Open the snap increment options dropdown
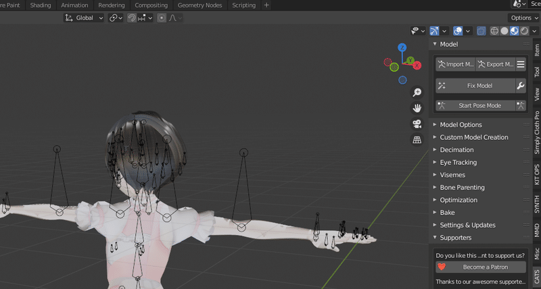 (145, 18)
